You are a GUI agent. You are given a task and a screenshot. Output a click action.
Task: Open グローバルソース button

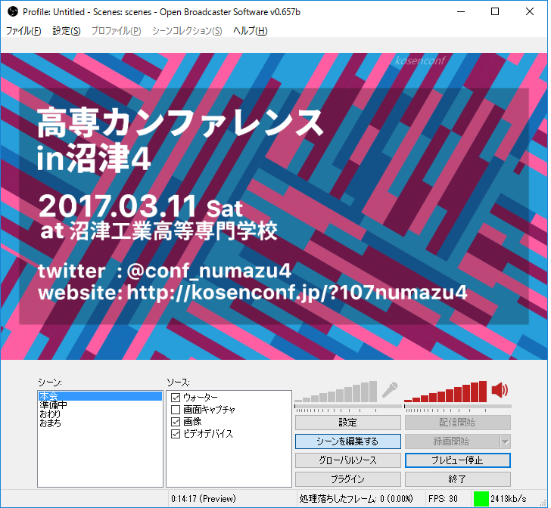coord(347,460)
